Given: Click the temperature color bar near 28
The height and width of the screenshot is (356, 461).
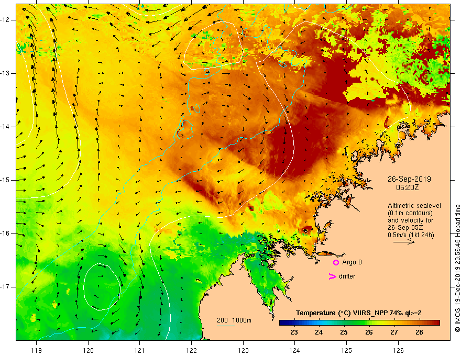Looking at the screenshot, I should click(419, 323).
